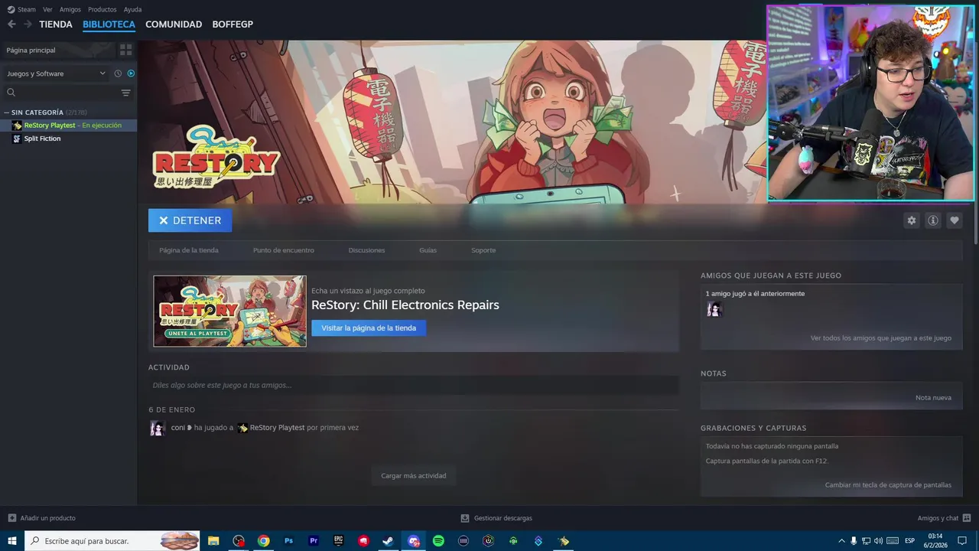This screenshot has width=979, height=551.
Task: Select ReStory Playtest in game list
Action: click(x=68, y=126)
